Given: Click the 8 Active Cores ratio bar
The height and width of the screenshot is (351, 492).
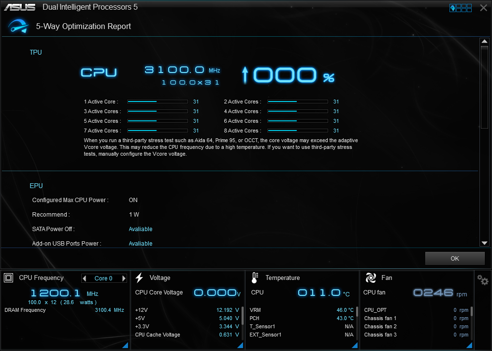Looking at the screenshot, I should click(298, 131).
